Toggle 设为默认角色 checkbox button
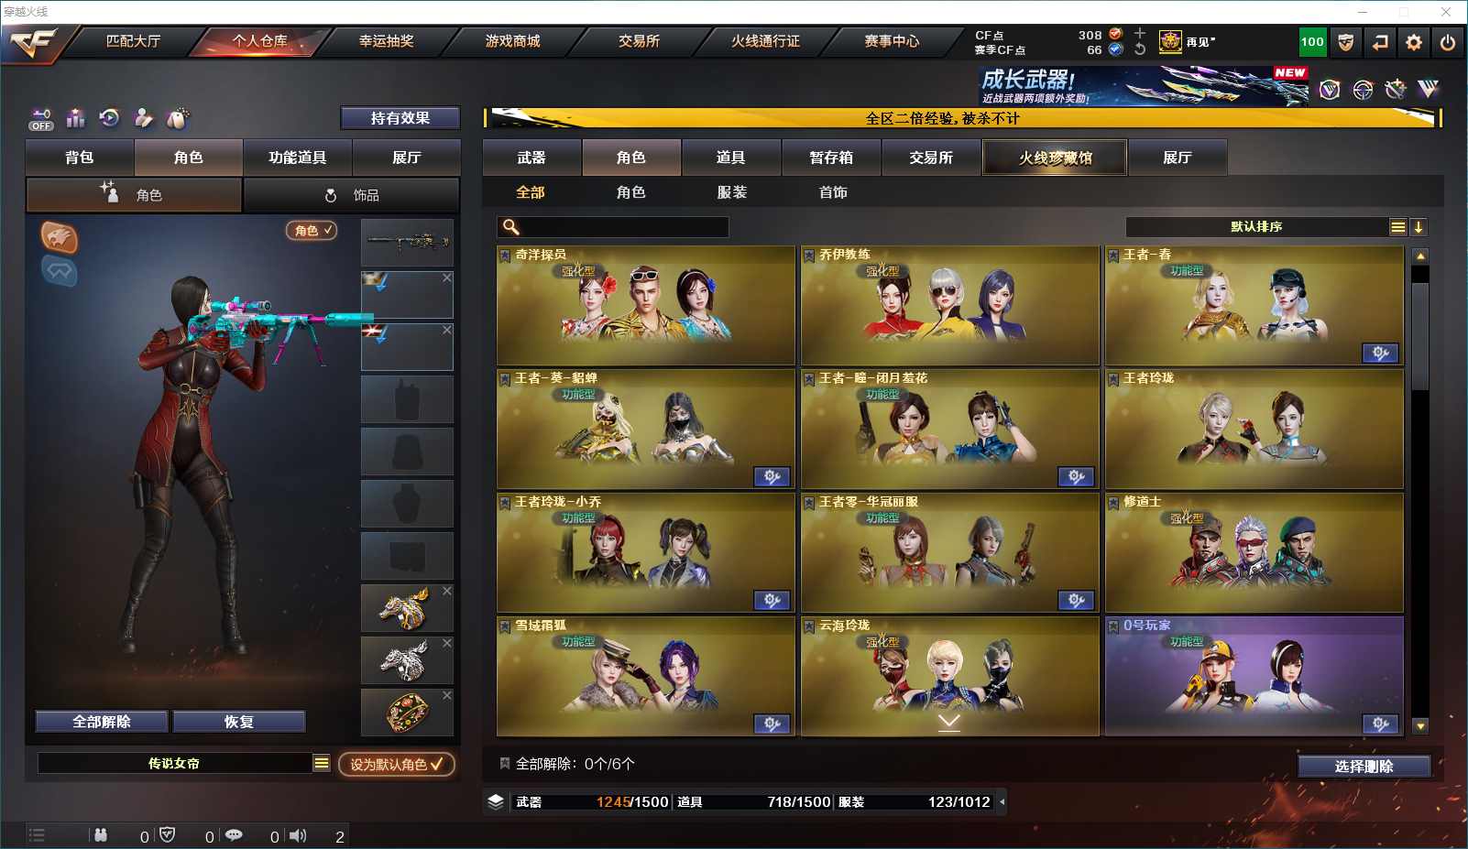1468x849 pixels. pyautogui.click(x=397, y=764)
